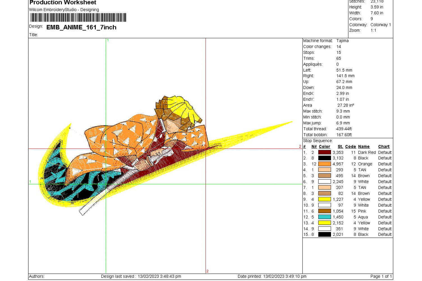This screenshot has width=422, height=281.
Task: Select the Area value 27.28 in²
Action: (x=346, y=105)
